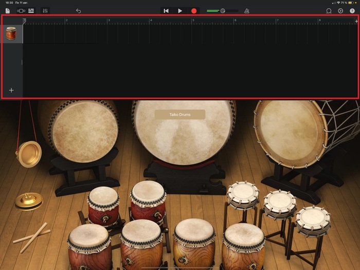Image resolution: width=360 pixels, height=270 pixels.
Task: Open the loop browser icon
Action: click(329, 11)
